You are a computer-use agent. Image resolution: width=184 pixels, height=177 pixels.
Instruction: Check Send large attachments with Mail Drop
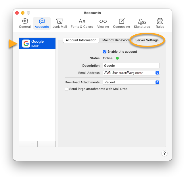[x=66, y=89]
